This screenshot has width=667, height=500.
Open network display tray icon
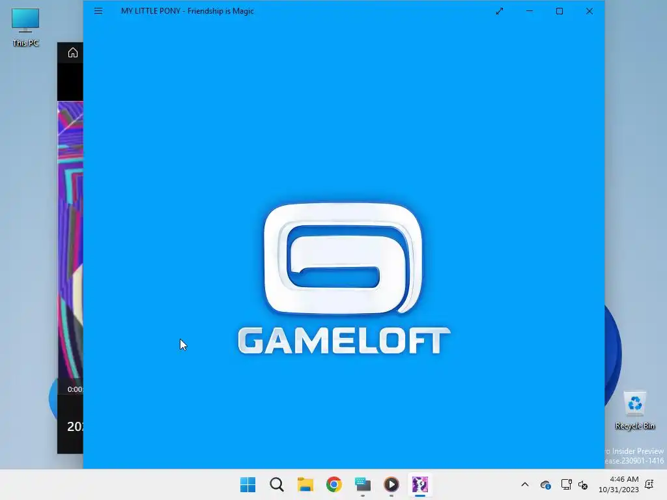coord(566,484)
